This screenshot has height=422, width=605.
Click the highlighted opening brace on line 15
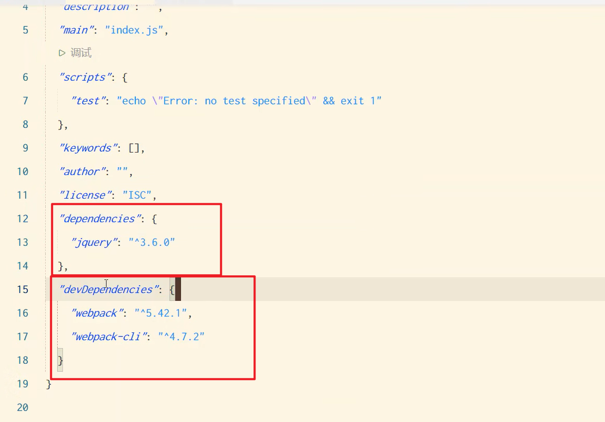(173, 289)
